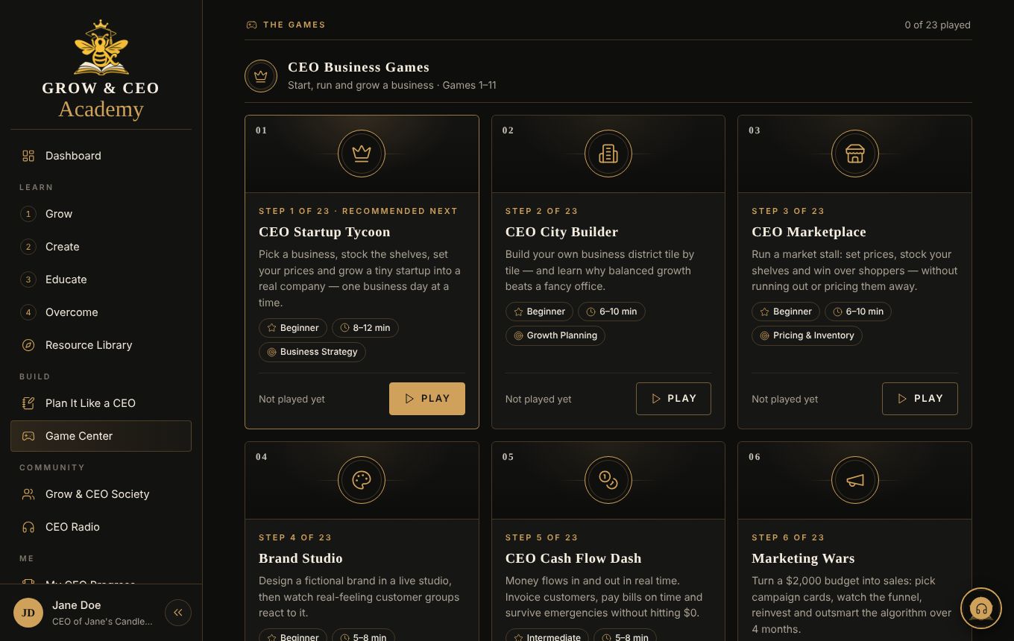Play CEO Startup Tycoon
Screen dimensions: 1014x641
(427, 399)
